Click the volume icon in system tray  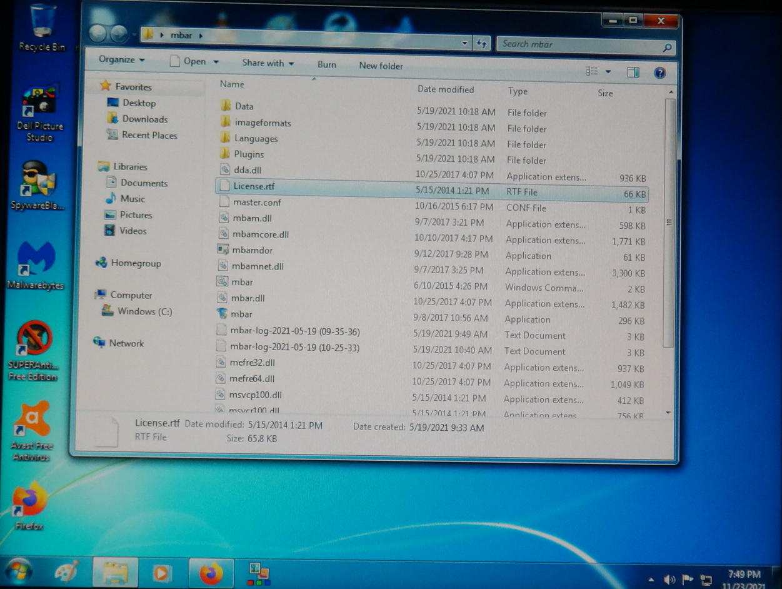pos(669,579)
